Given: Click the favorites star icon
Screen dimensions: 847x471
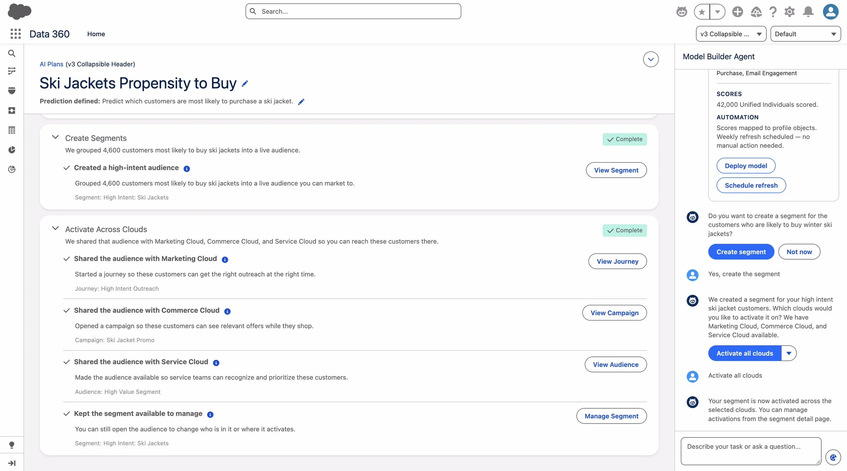Looking at the screenshot, I should click(702, 12).
